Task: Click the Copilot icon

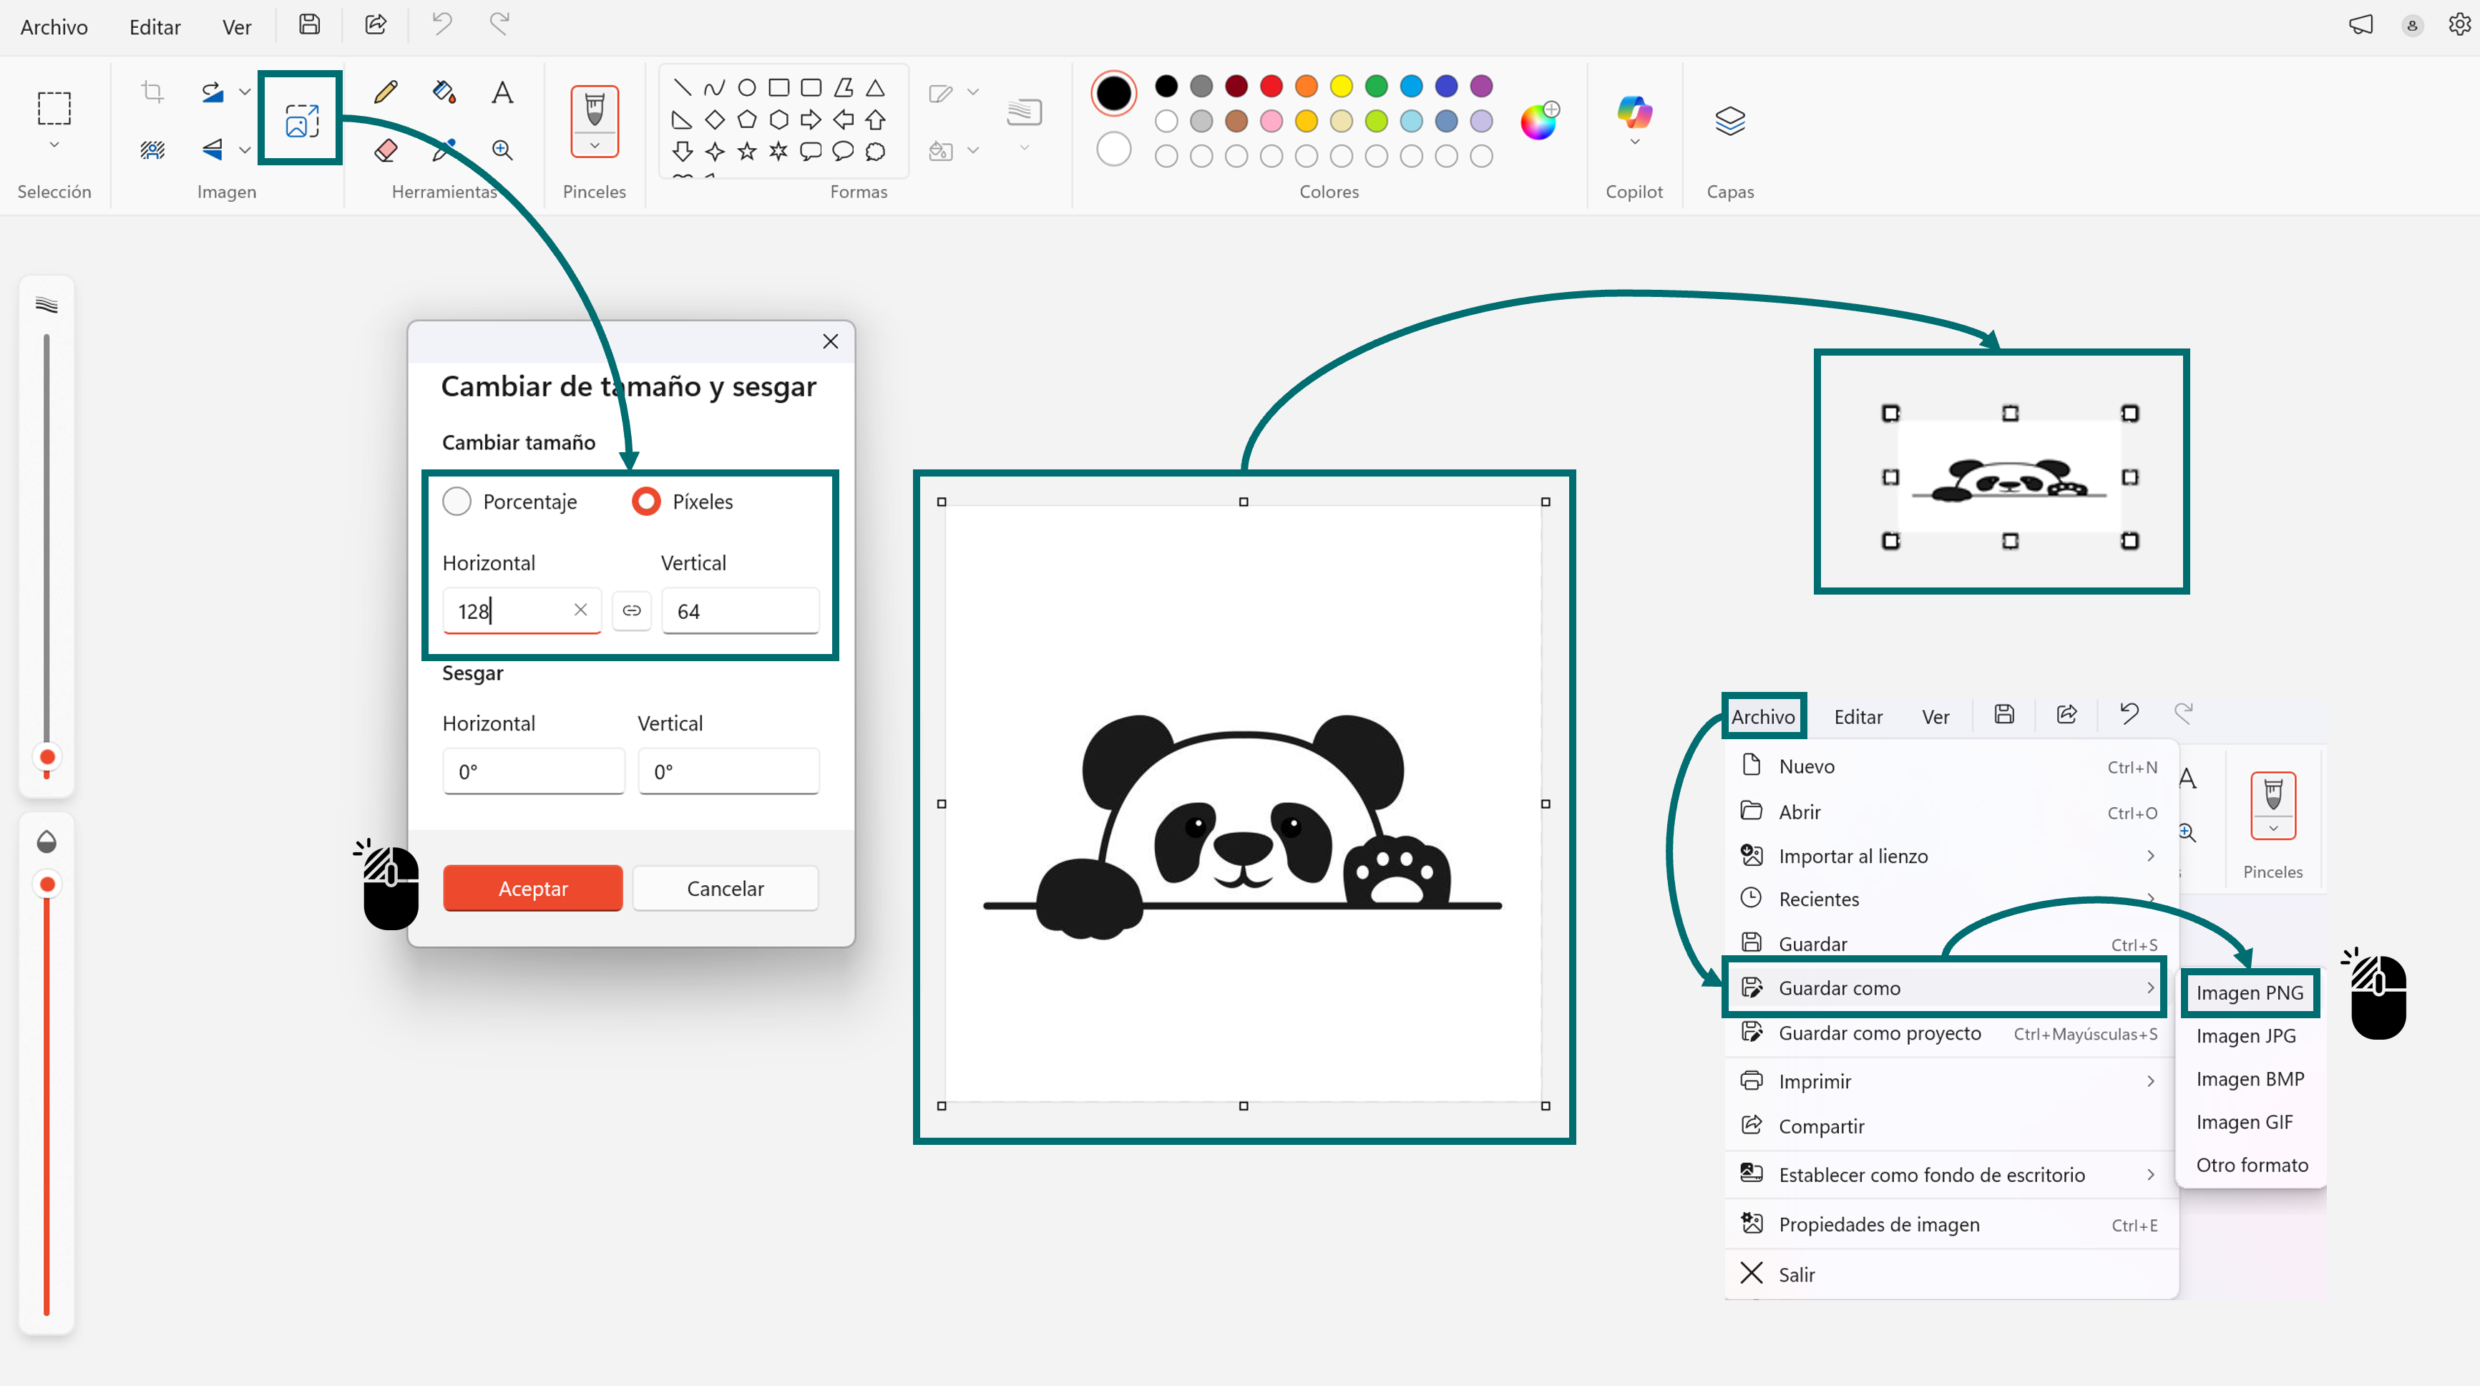Action: (x=1634, y=112)
